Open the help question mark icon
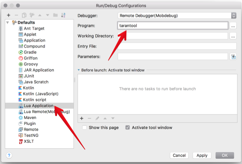The height and width of the screenshot is (164, 242). (9, 155)
